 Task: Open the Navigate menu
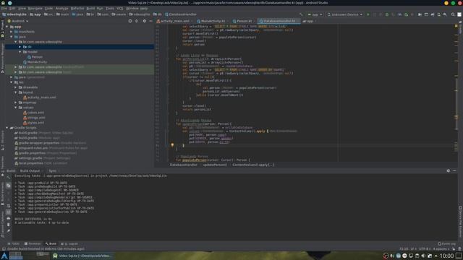pyautogui.click(x=35, y=9)
